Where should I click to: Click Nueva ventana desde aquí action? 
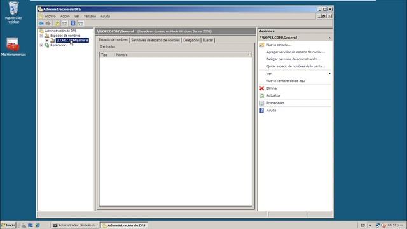coord(286,81)
